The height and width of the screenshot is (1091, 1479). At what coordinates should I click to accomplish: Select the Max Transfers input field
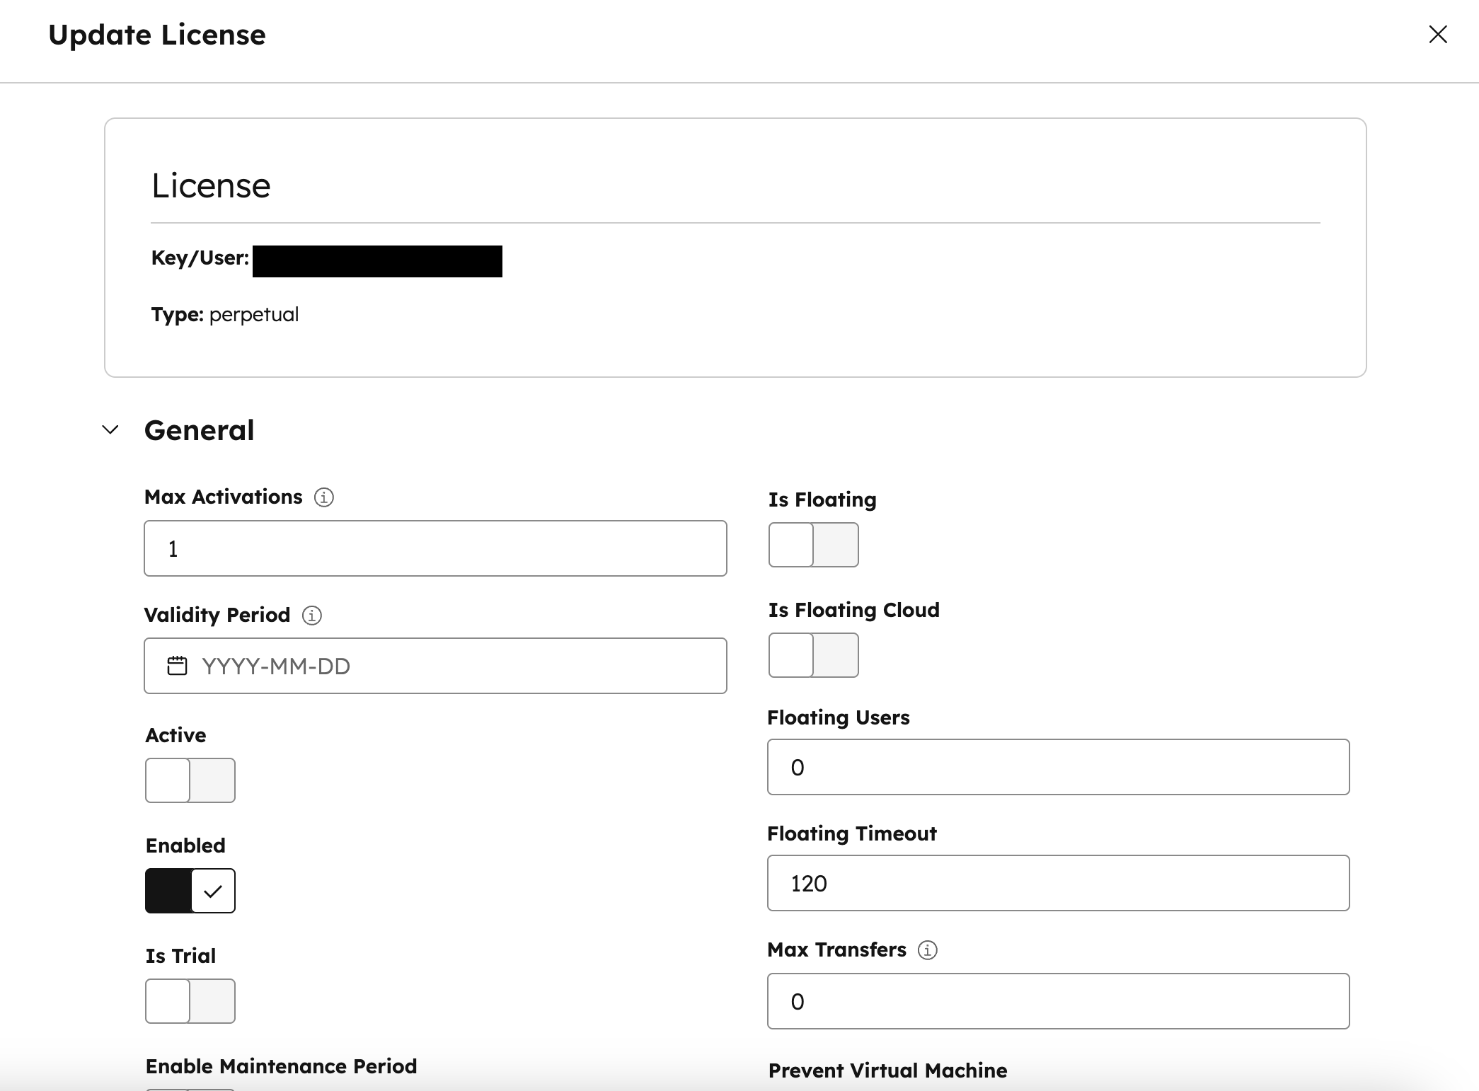1058,1001
